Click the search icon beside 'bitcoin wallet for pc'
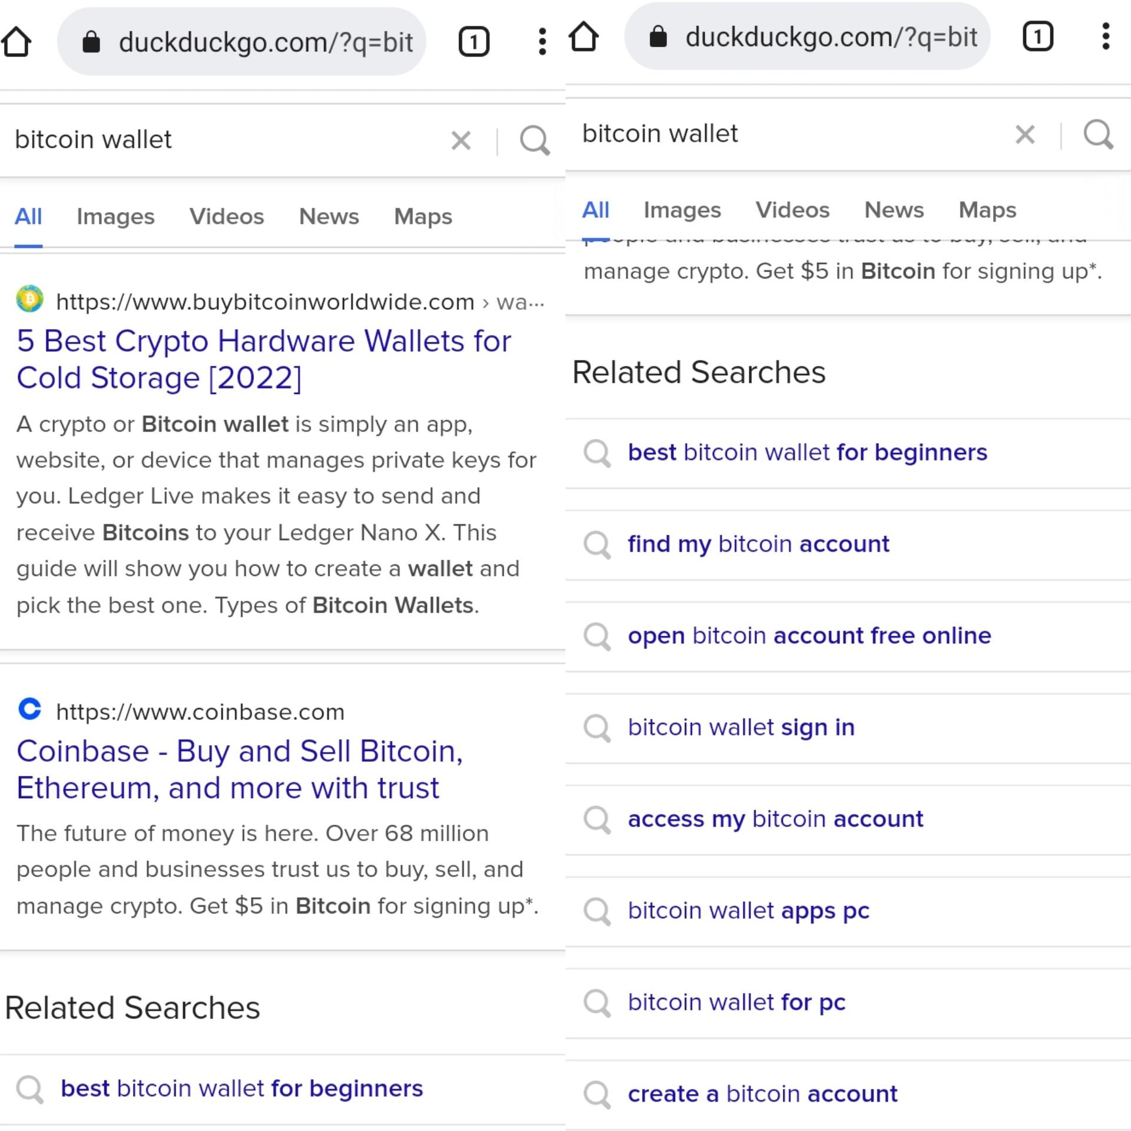The image size is (1131, 1131). (597, 1003)
